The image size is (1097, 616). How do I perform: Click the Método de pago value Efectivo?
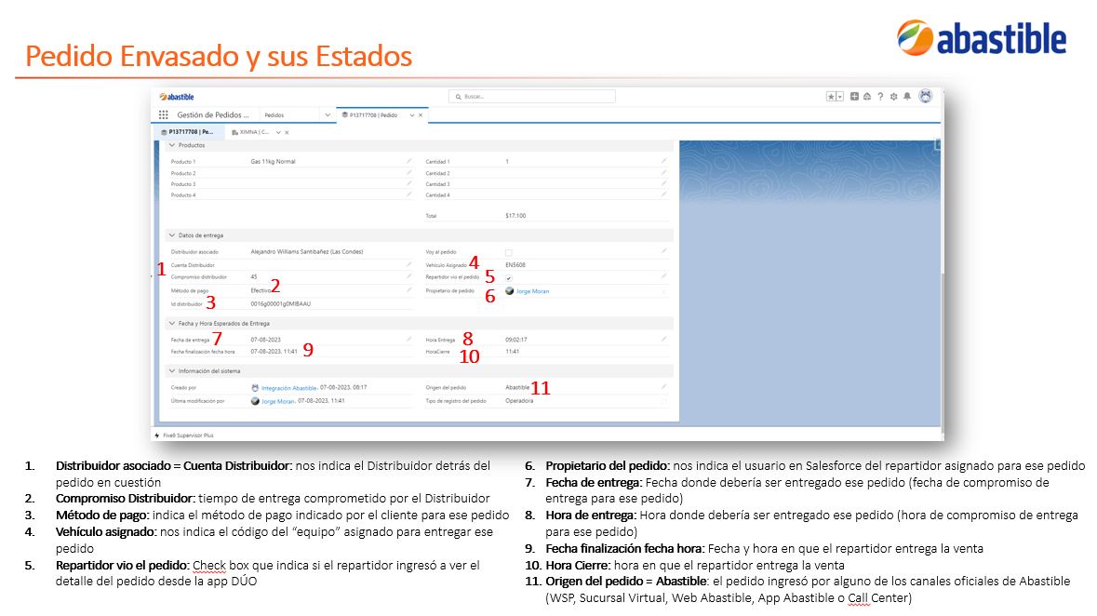(261, 290)
